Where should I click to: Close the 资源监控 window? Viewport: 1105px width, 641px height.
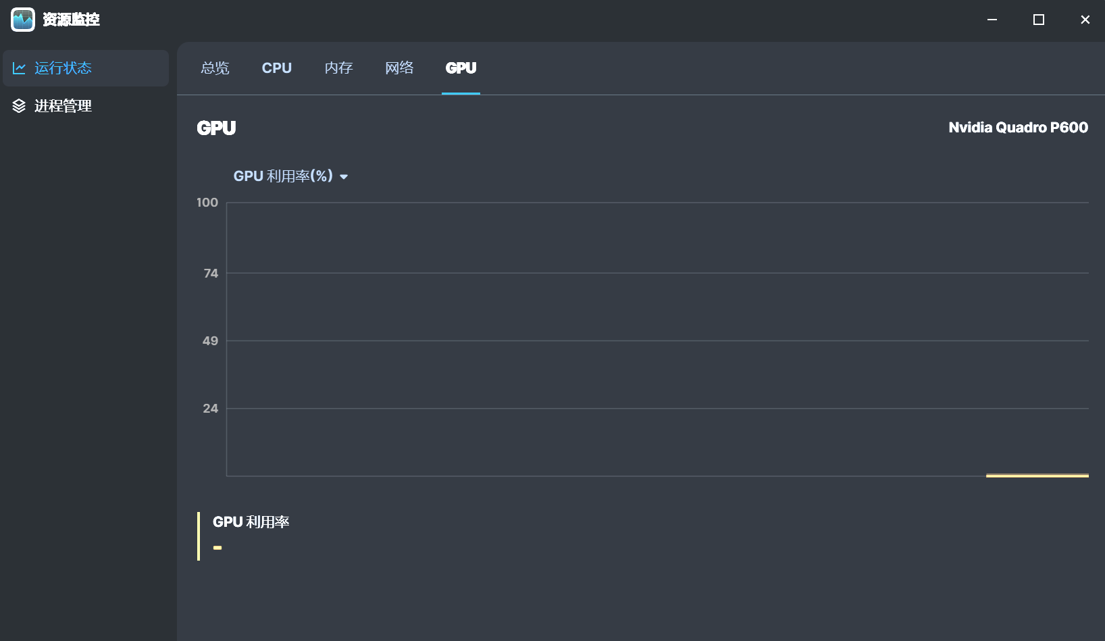(1085, 20)
